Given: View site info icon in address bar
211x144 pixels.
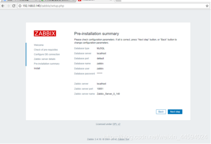Looking at the screenshot, I should pyautogui.click(x=20, y=6).
